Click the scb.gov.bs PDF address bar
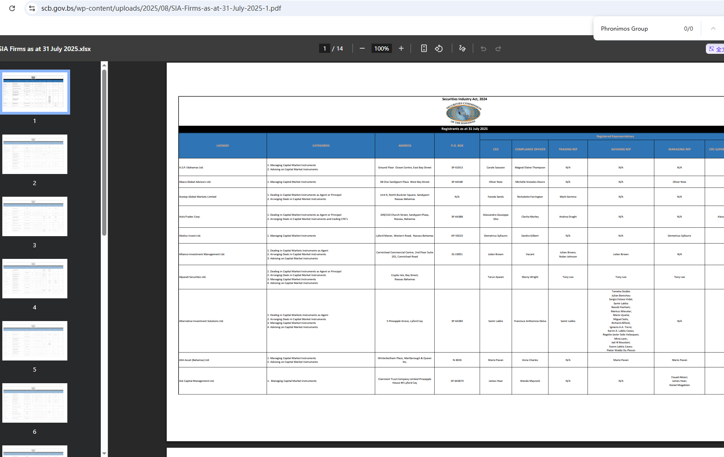Image resolution: width=724 pixels, height=457 pixels. tap(161, 8)
